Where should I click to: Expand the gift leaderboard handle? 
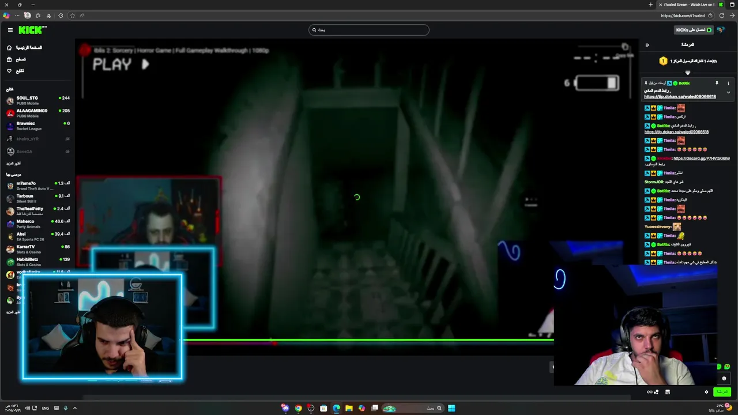pyautogui.click(x=687, y=73)
